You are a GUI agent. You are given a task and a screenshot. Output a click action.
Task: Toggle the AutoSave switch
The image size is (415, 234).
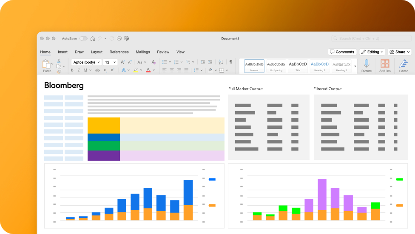click(x=83, y=39)
